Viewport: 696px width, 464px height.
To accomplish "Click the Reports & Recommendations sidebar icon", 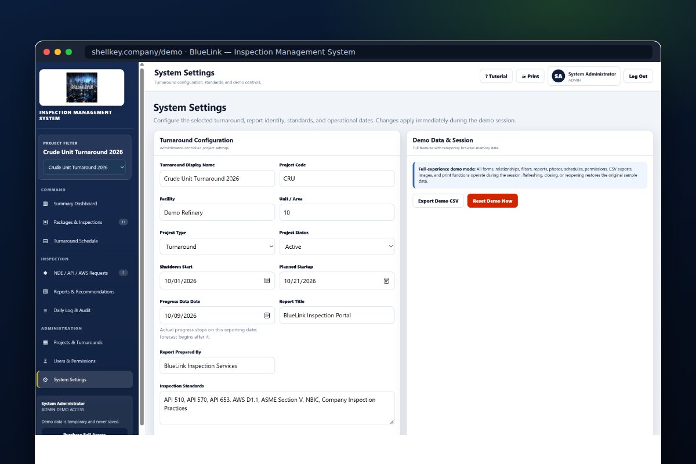I will [46, 292].
